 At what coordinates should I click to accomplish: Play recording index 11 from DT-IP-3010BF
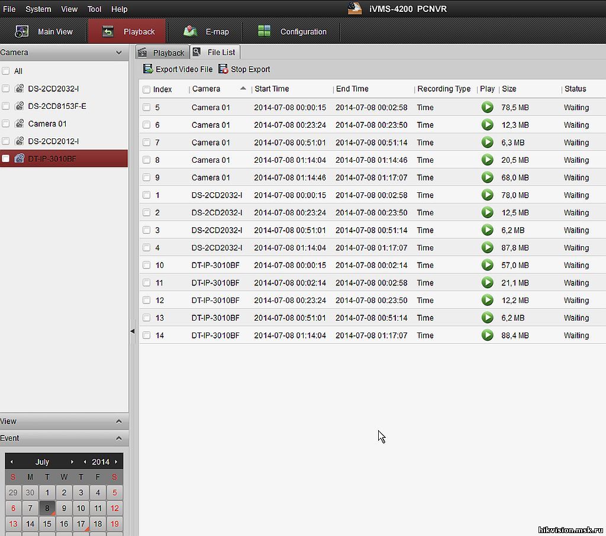(x=488, y=282)
